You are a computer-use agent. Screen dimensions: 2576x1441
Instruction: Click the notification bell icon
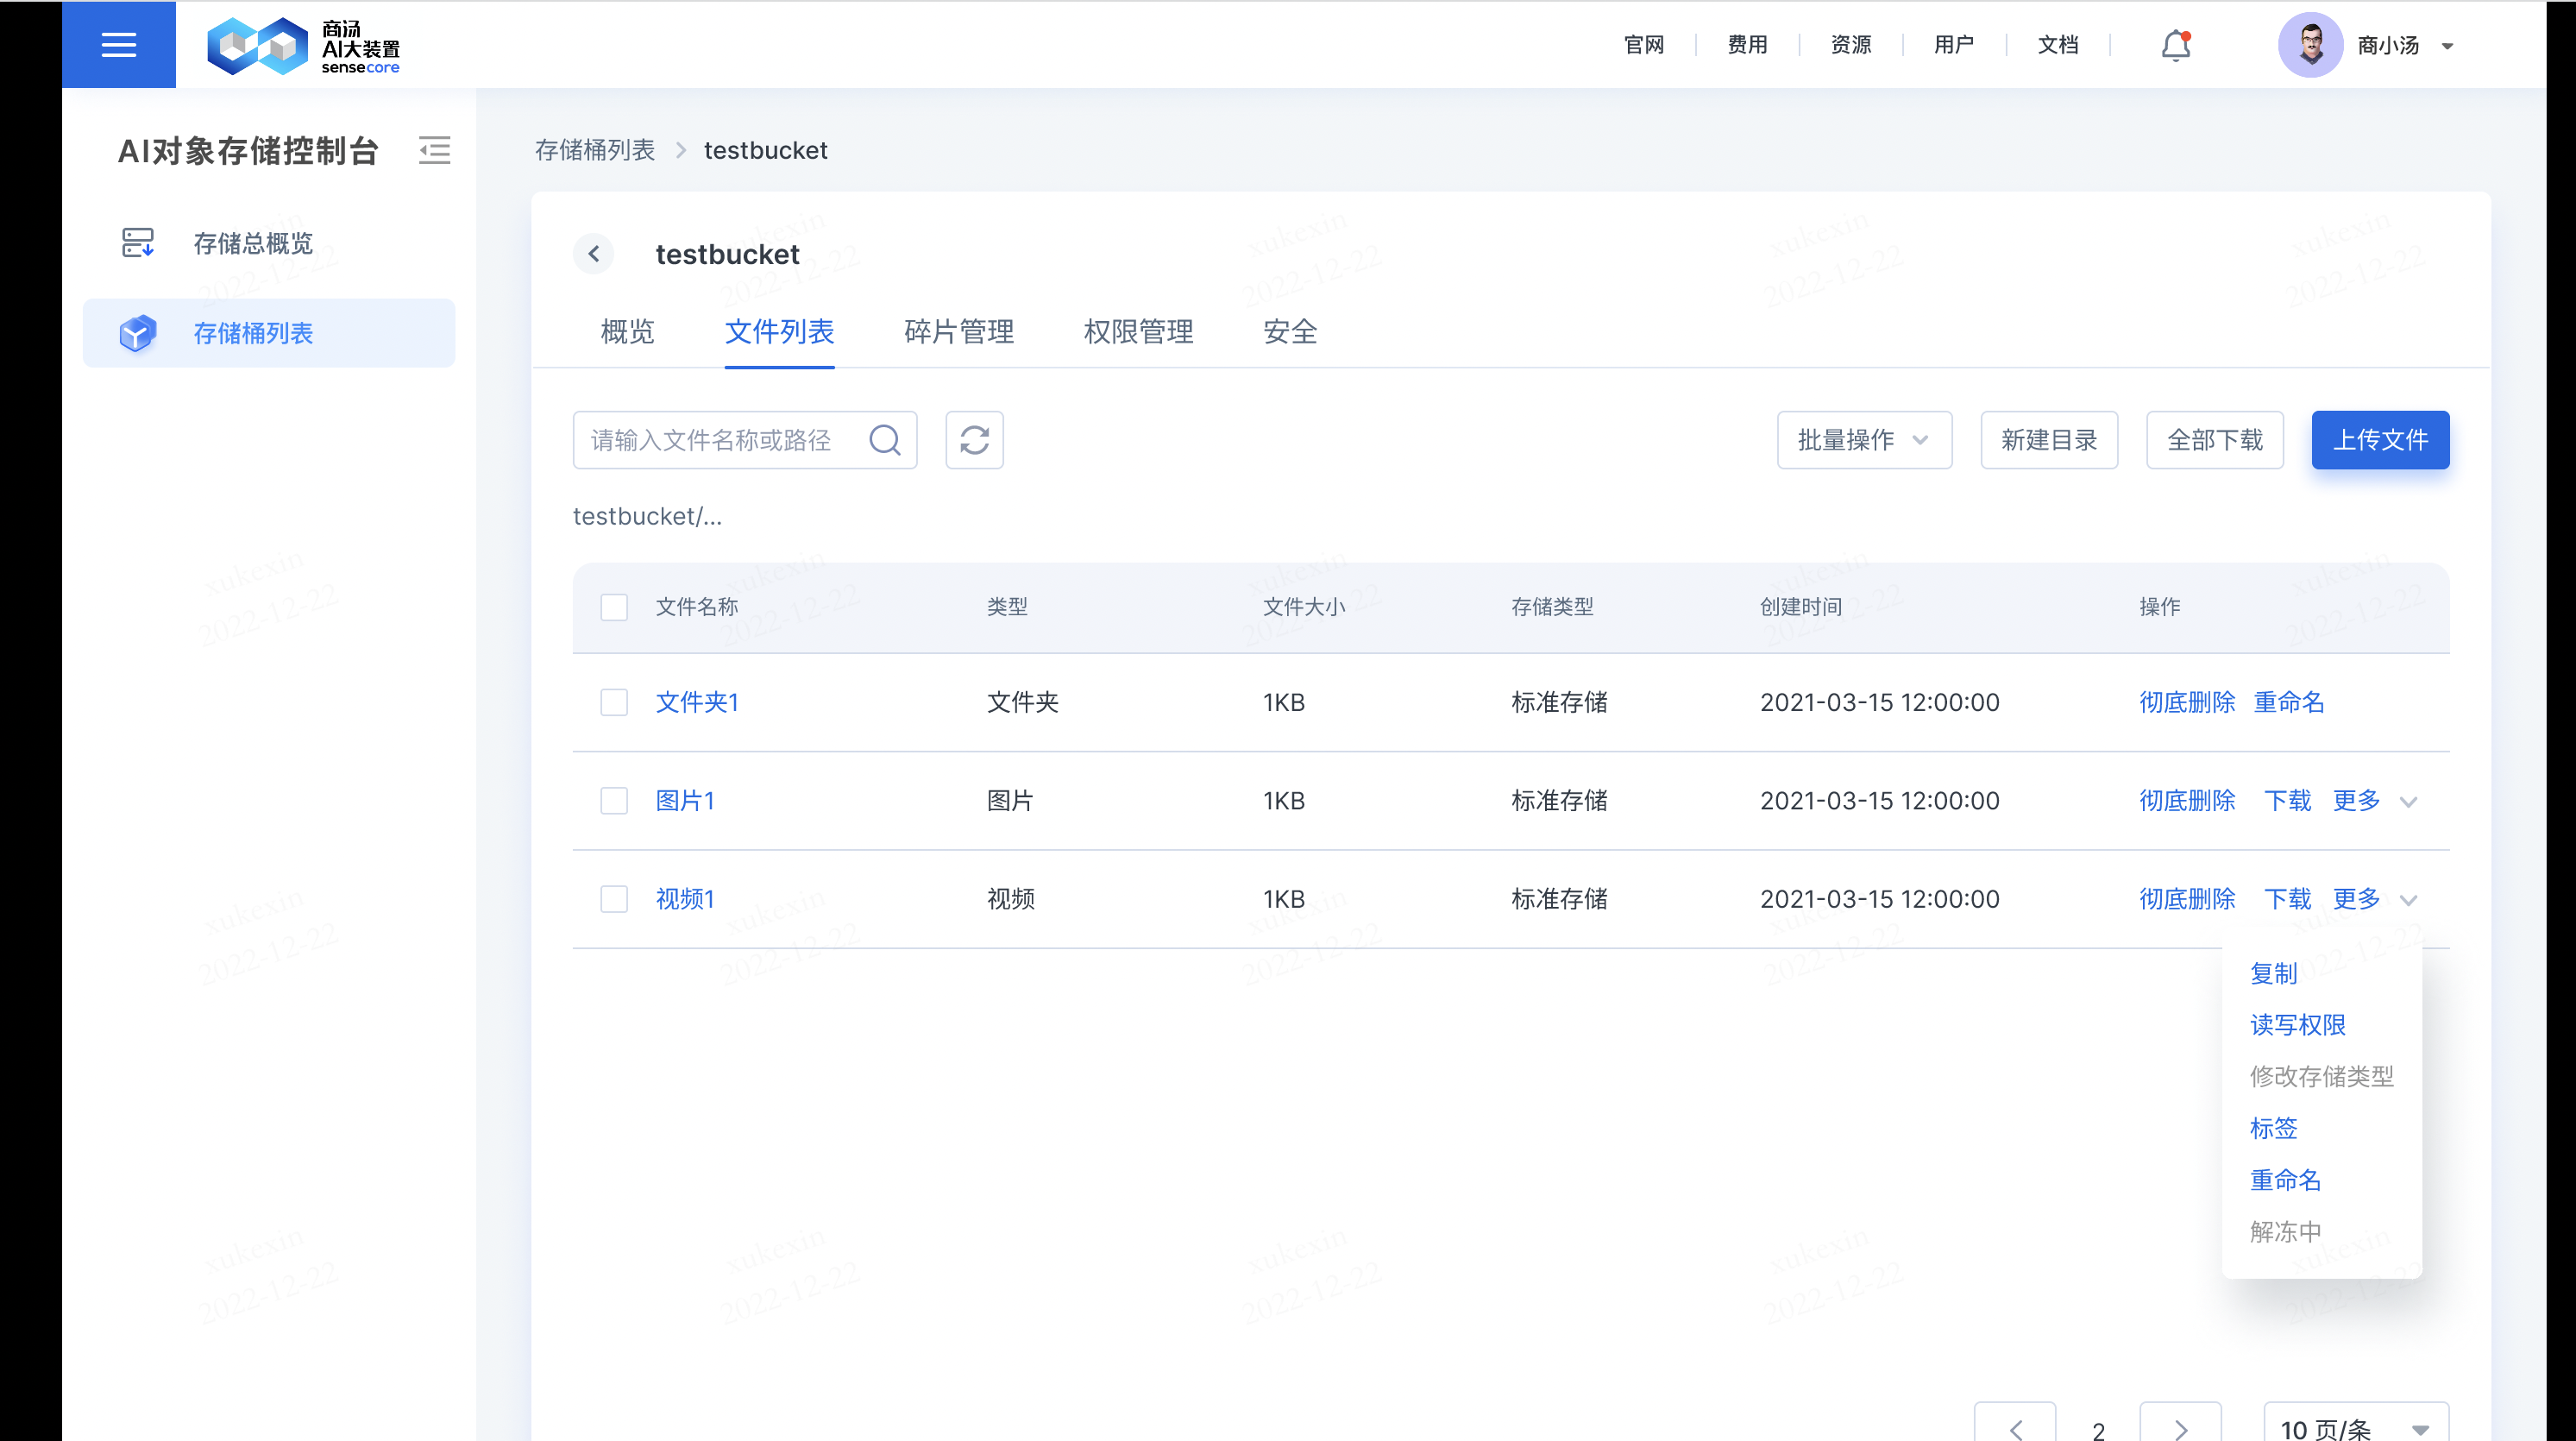(2175, 45)
